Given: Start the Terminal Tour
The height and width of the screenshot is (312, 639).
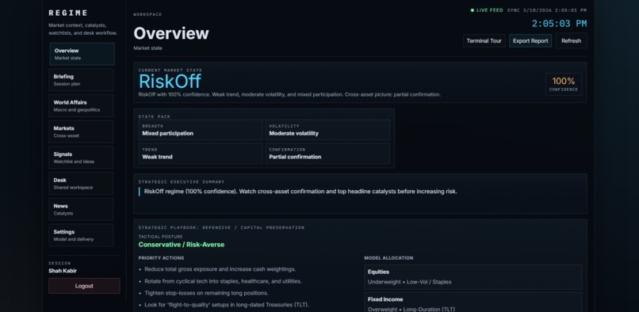Looking at the screenshot, I should pos(484,40).
